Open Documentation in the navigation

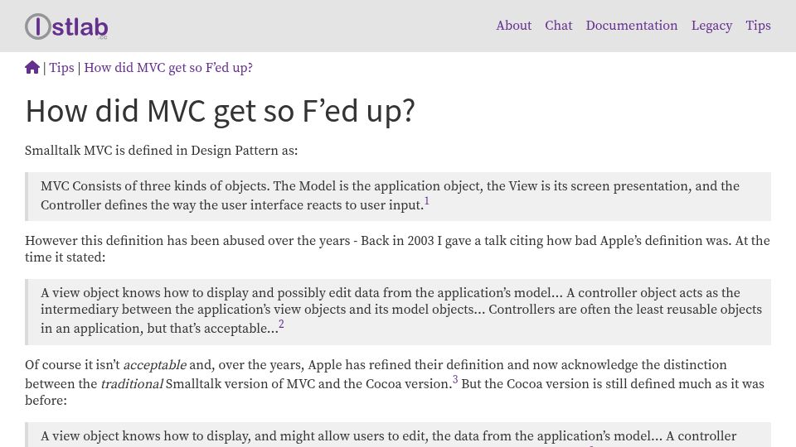tap(632, 26)
